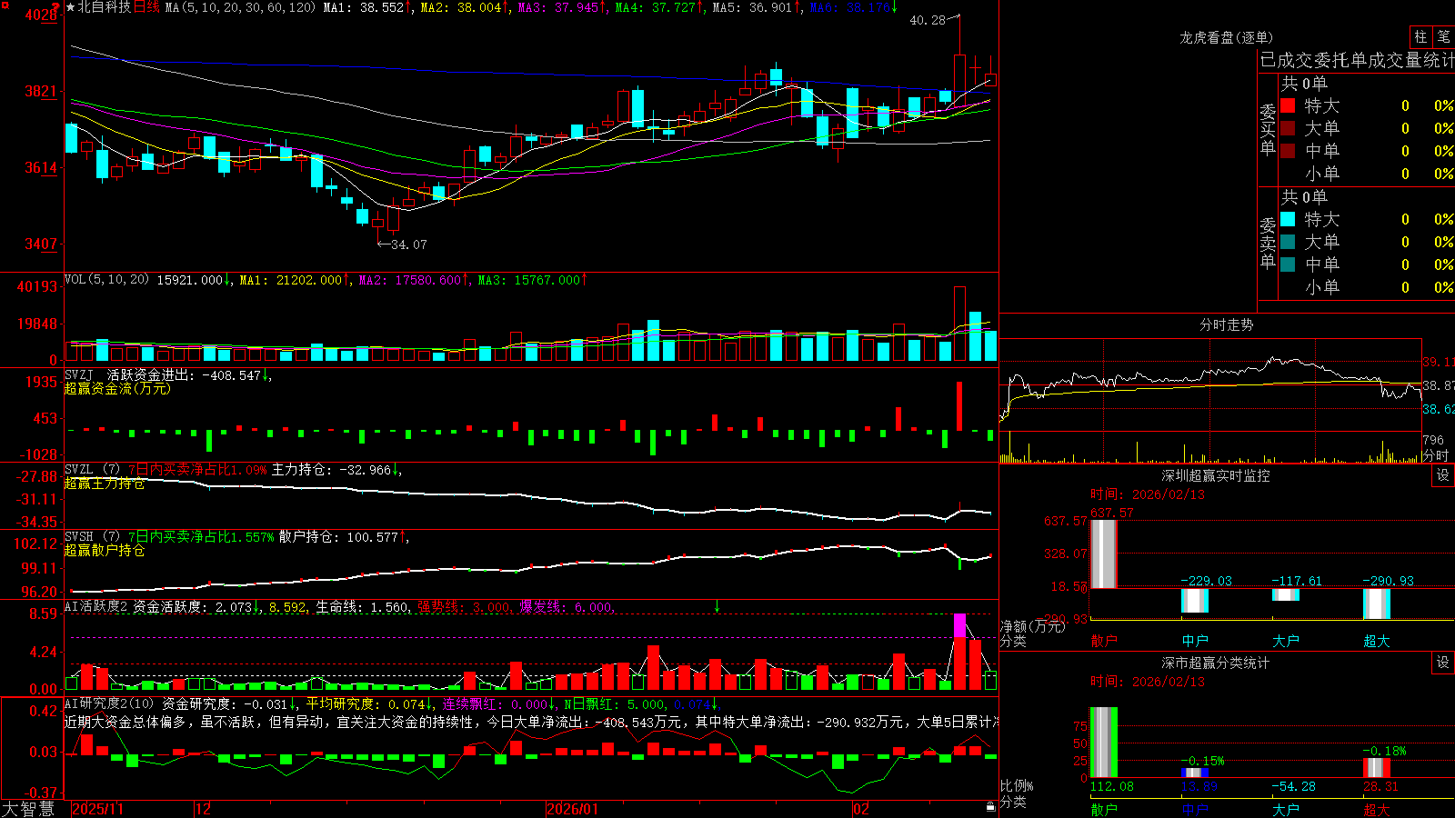Click the cyan 特大 sell-order swatch
This screenshot has height=818, width=1455.
pyautogui.click(x=1288, y=219)
